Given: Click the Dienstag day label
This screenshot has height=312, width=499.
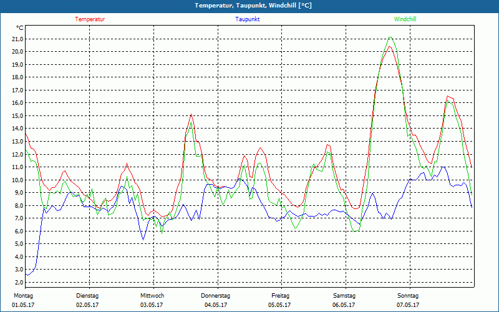Looking at the screenshot, I should click(87, 296).
